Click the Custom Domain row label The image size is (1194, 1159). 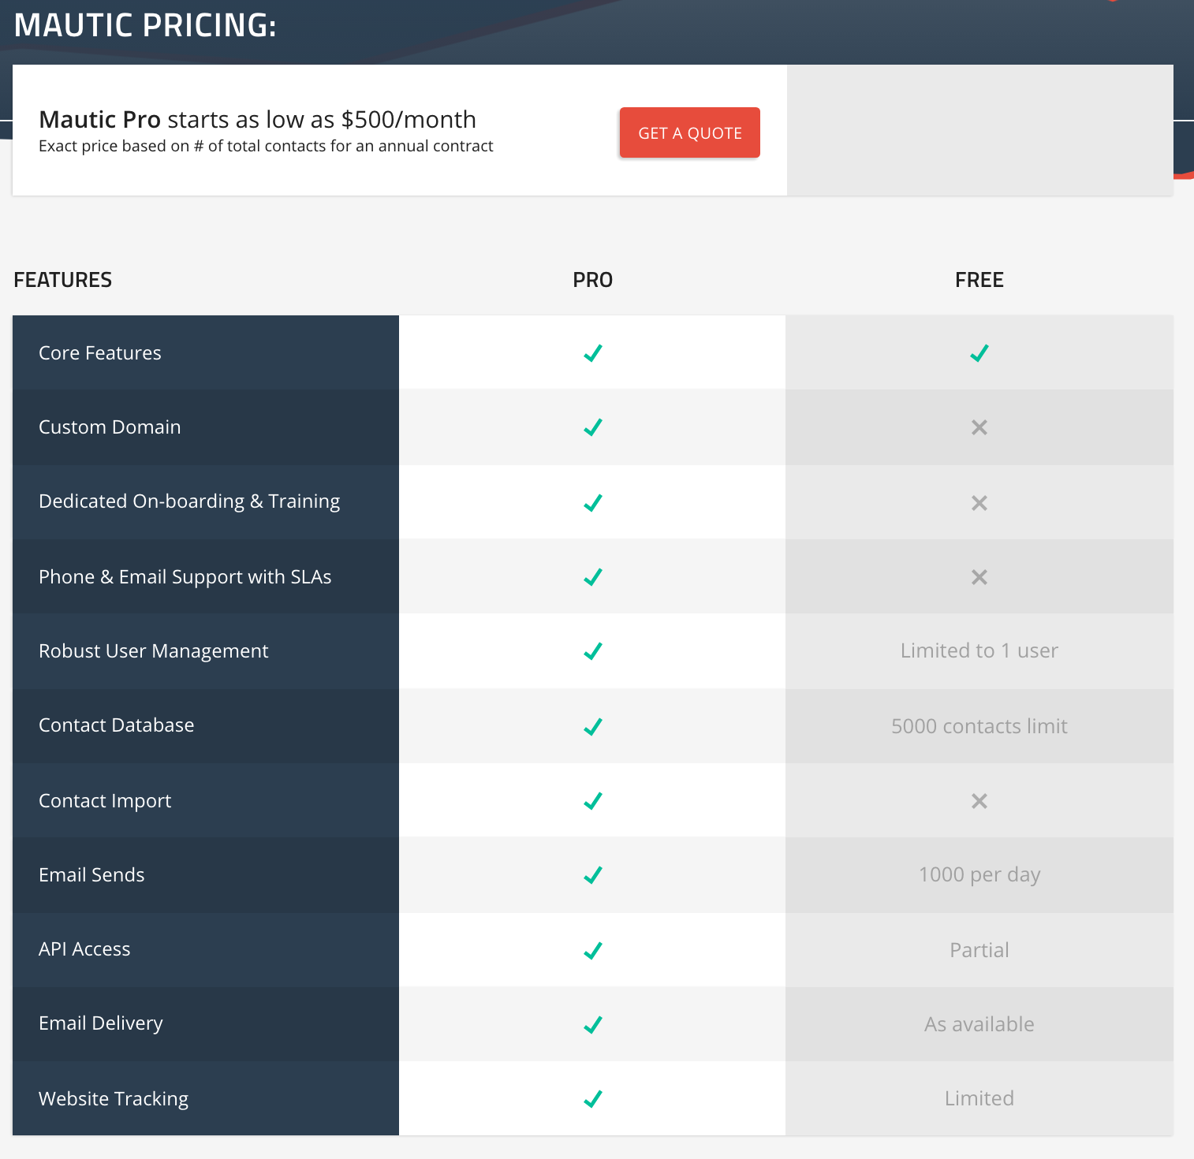[110, 427]
